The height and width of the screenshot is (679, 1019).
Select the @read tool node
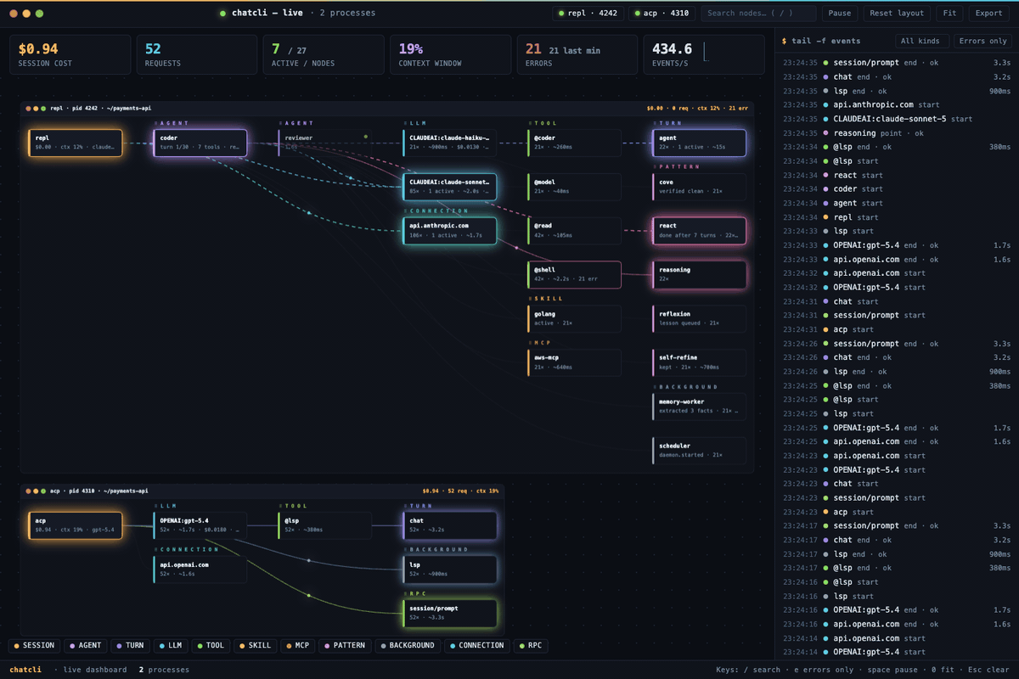pyautogui.click(x=574, y=231)
